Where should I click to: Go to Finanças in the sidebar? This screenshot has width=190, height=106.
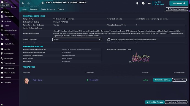[x=7, y=77]
